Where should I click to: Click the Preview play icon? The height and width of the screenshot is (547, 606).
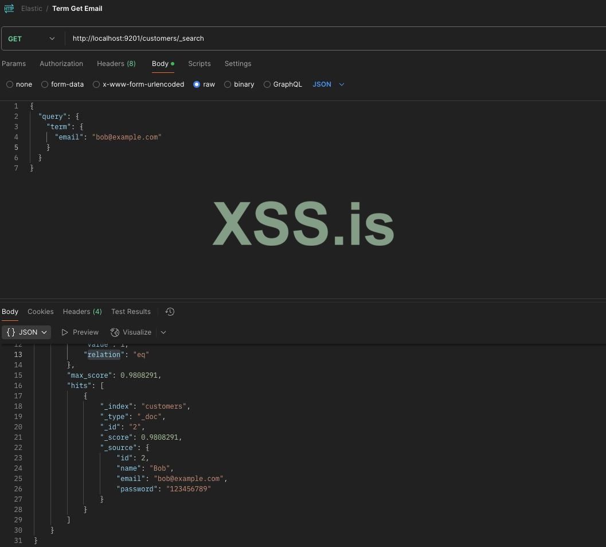[65, 332]
